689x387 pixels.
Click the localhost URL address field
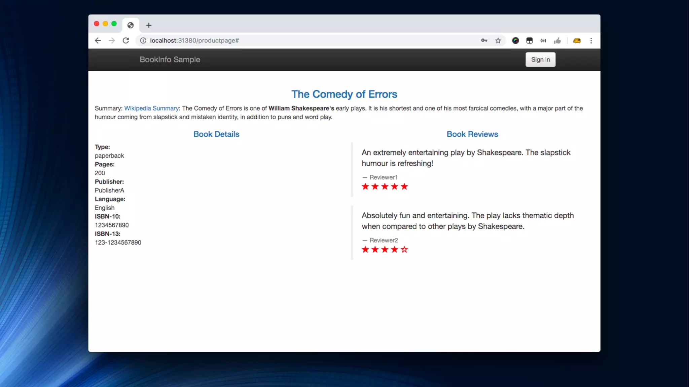click(269, 41)
